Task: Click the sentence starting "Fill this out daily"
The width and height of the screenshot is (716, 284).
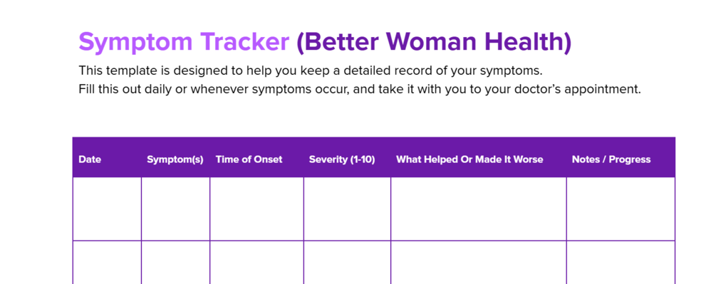Action: pyautogui.click(x=360, y=89)
